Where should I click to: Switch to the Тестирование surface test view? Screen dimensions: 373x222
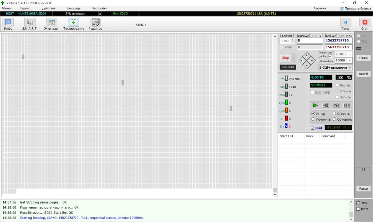(x=74, y=24)
